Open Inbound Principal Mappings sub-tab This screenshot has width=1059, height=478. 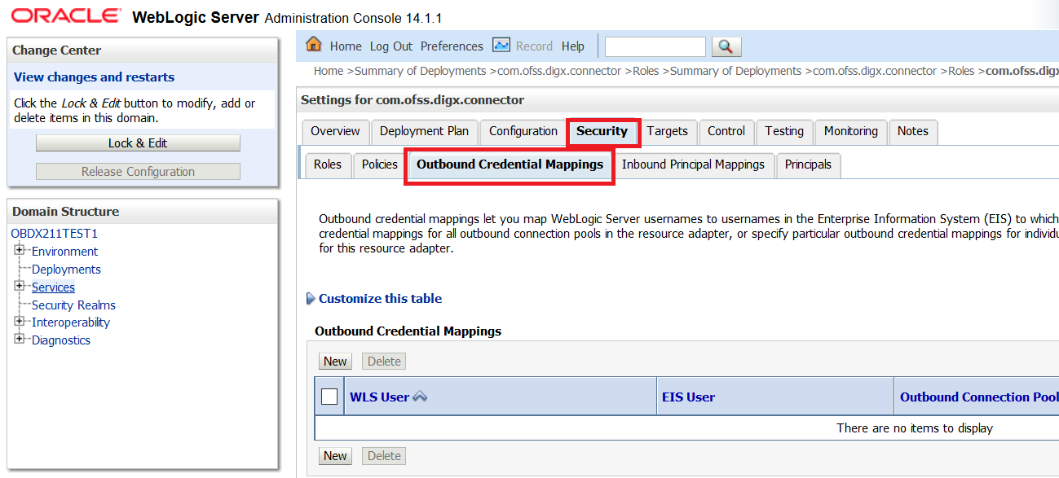693,164
